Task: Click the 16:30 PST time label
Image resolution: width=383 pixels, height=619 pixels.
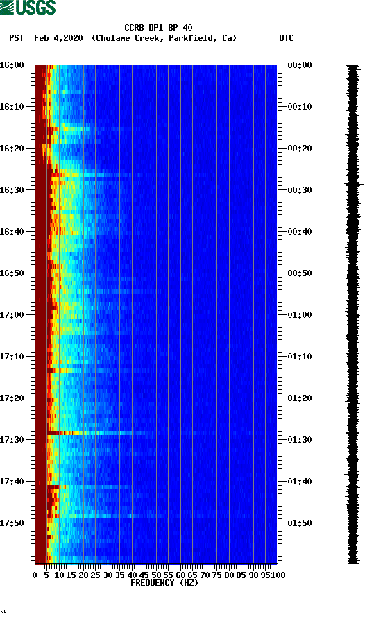Action: click(x=12, y=190)
